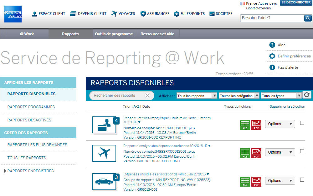
Task: Click the Aide question mark icon
Action: [x=272, y=45]
